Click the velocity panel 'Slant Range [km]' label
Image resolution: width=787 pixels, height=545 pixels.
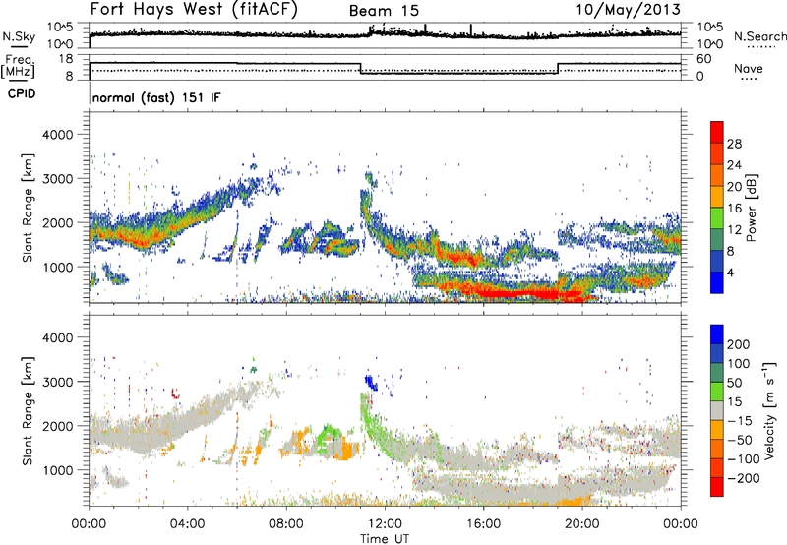click(x=28, y=410)
